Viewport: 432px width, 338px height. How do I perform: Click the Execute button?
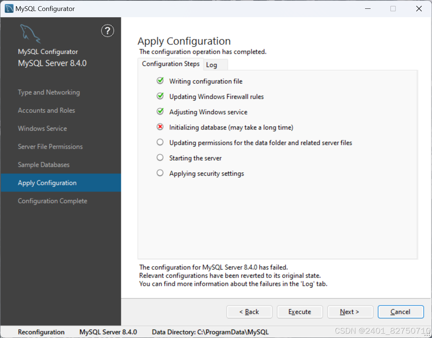coord(300,312)
